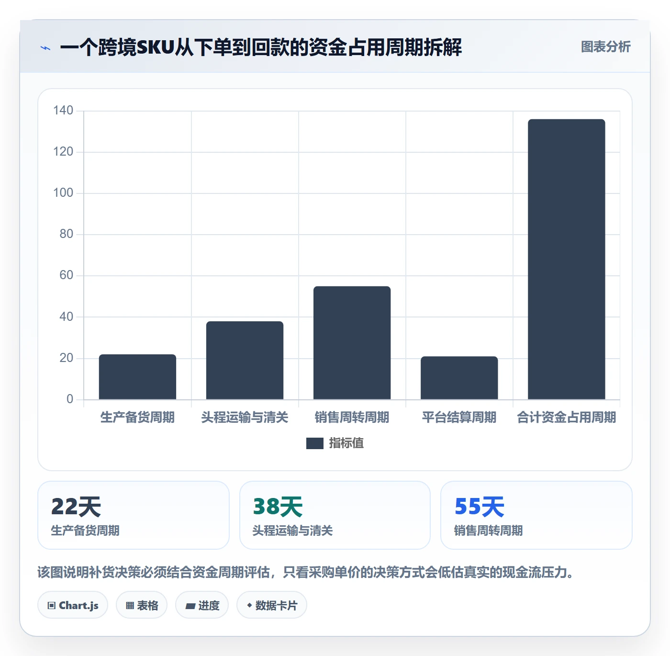This screenshot has height=656, width=670.
Task: Click the 表格 tag
Action: [142, 605]
